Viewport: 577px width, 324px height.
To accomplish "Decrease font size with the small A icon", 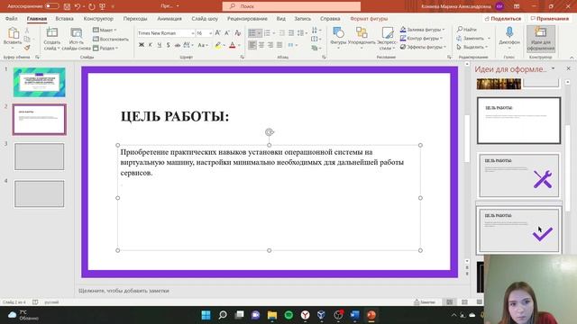I will coord(227,33).
